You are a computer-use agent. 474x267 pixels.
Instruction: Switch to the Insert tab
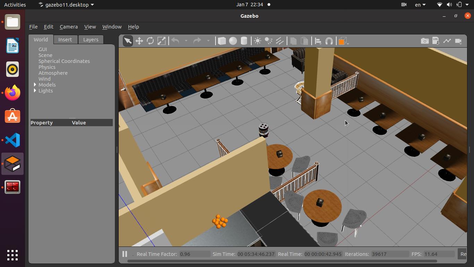(65, 40)
